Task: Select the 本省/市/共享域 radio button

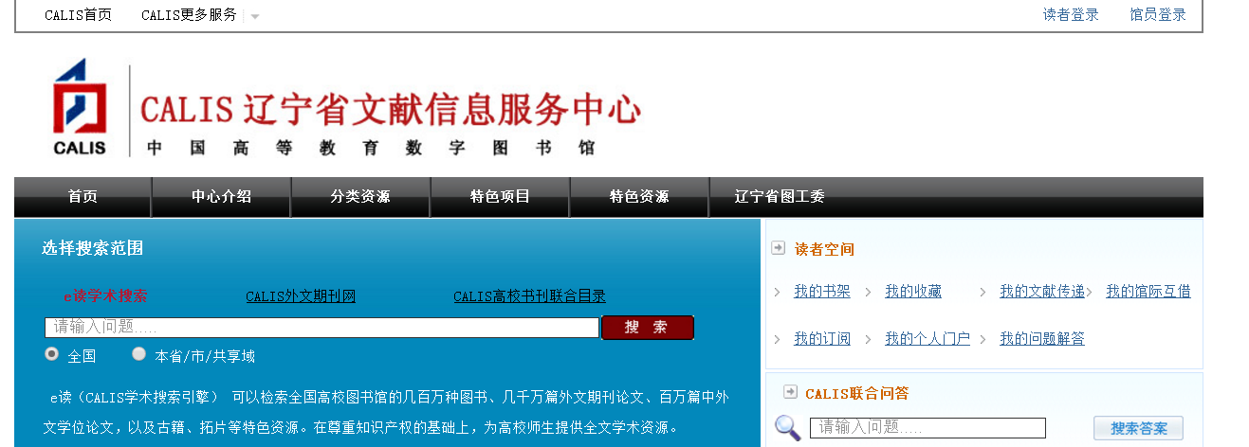Action: click(139, 354)
